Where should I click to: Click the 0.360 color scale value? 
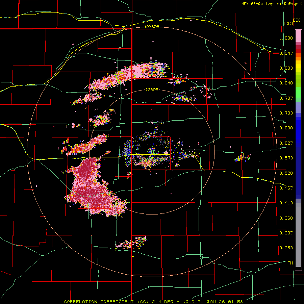tap(286, 218)
